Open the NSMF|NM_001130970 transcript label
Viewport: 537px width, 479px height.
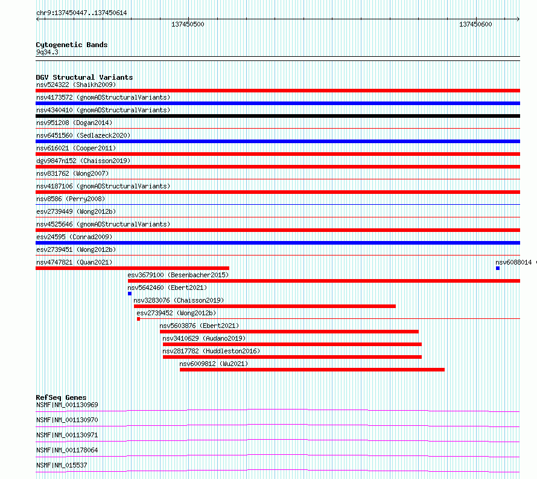(67, 420)
